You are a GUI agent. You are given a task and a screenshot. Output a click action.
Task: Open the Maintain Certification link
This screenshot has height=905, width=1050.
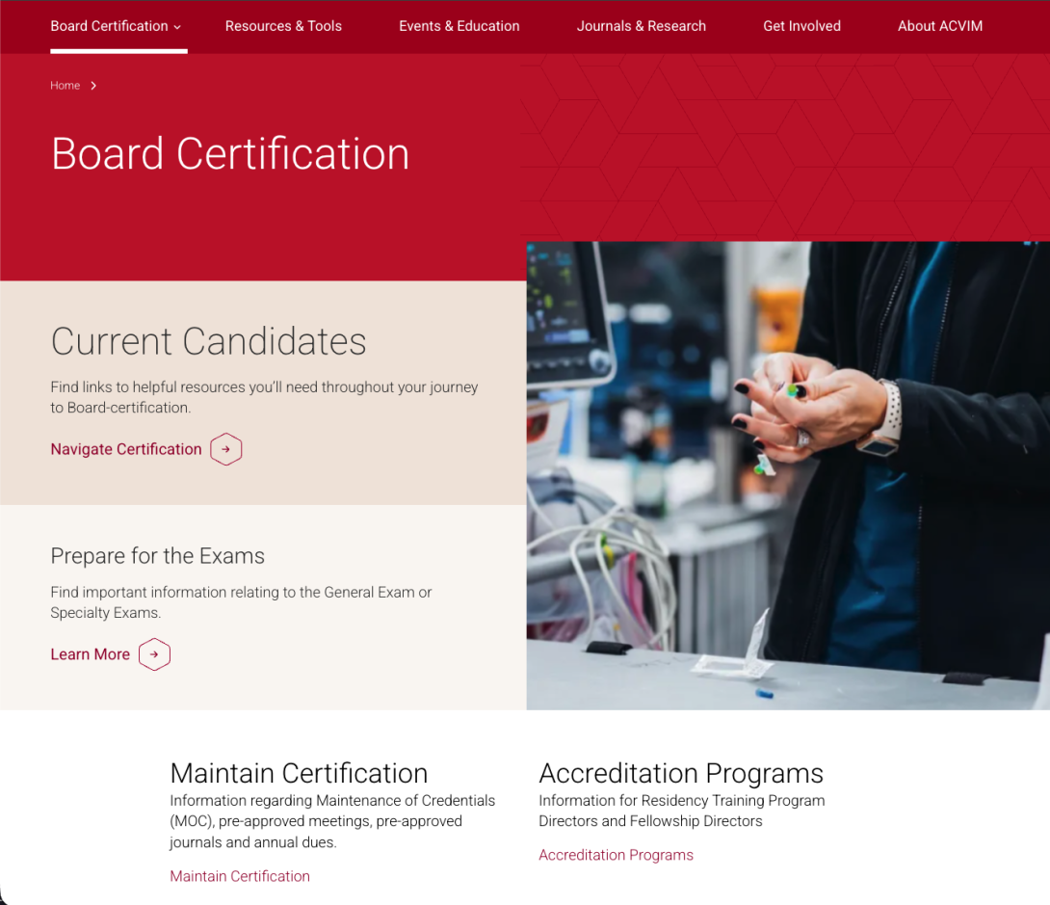tap(240, 876)
